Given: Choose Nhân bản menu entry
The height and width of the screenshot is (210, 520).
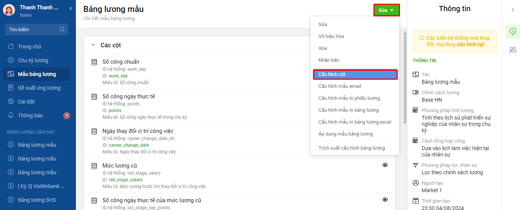Looking at the screenshot, I should click(329, 60).
